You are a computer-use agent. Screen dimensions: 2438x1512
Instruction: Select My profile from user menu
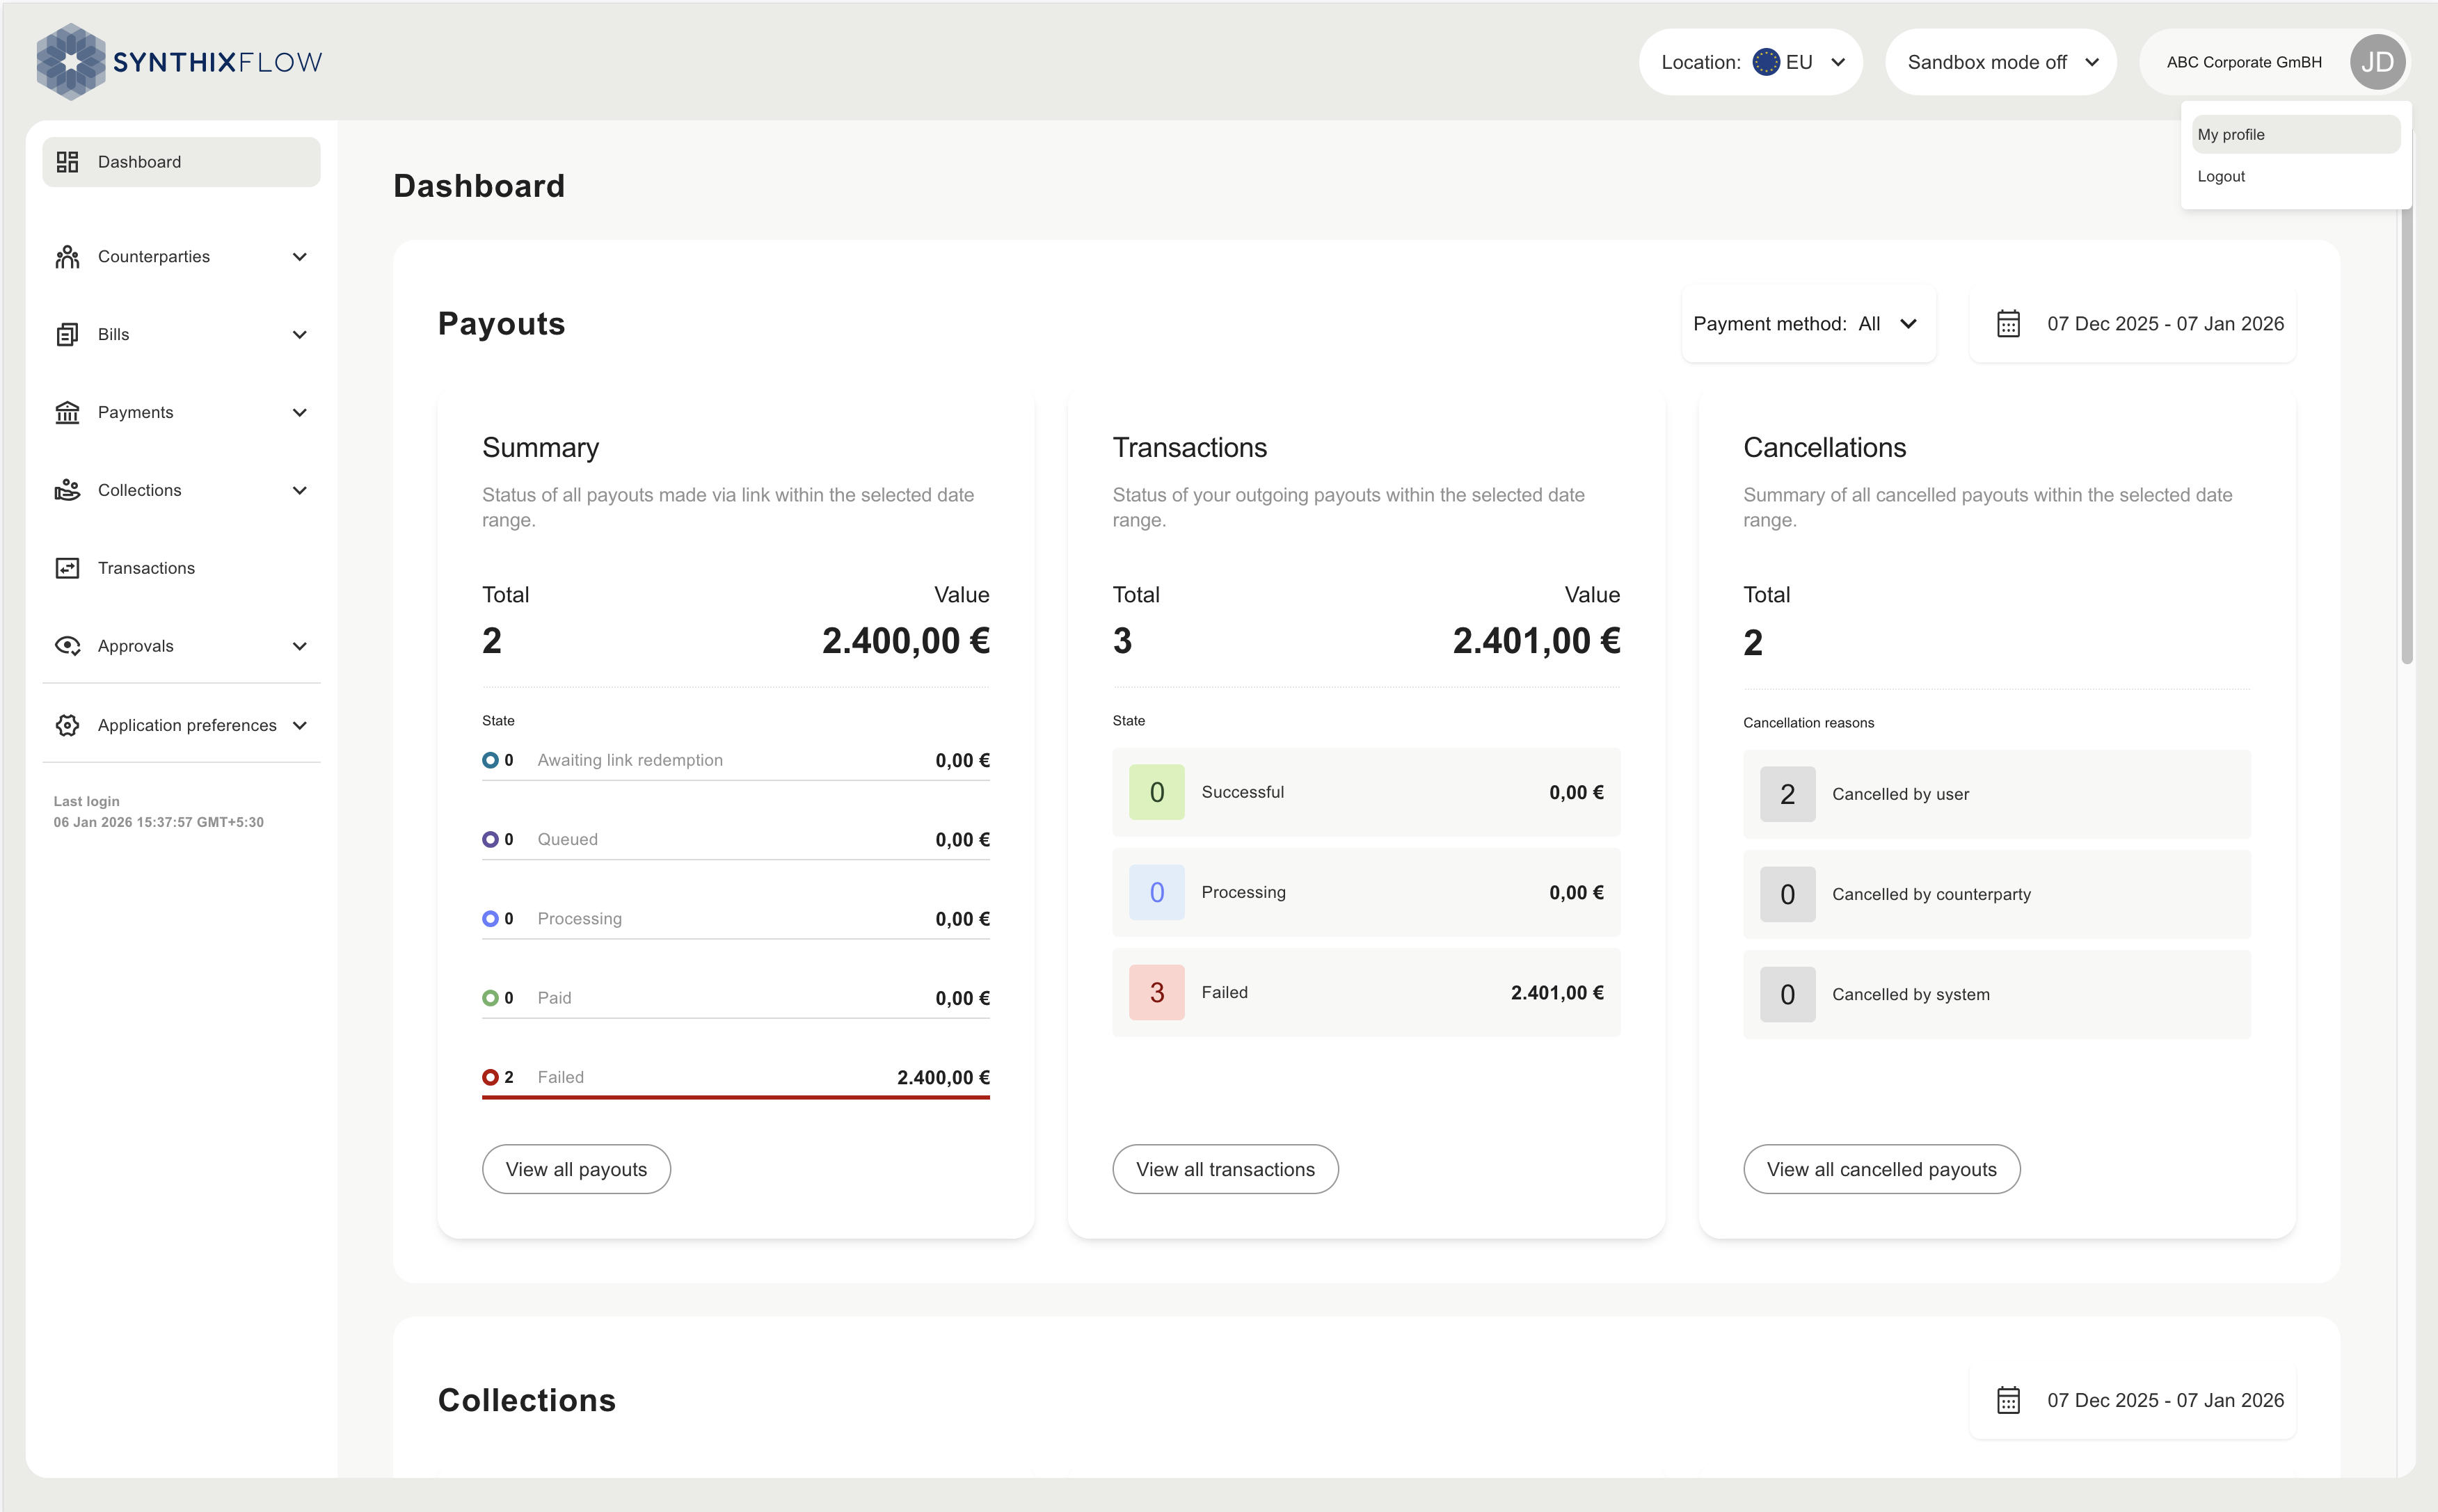point(2295,134)
